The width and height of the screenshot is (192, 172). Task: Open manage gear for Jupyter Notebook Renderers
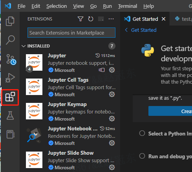(x=112, y=143)
